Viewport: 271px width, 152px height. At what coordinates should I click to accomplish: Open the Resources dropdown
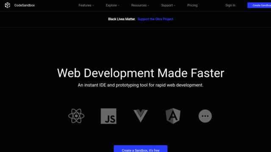140,5
